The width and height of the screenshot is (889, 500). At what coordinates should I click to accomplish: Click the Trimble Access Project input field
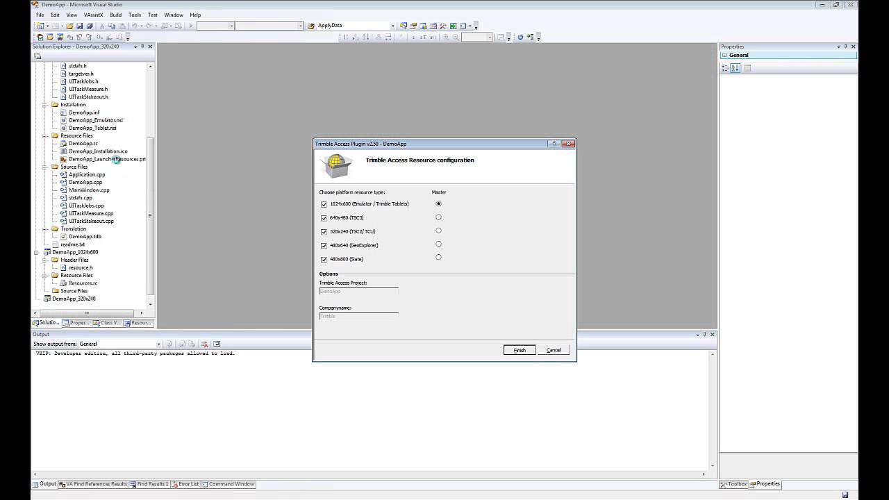point(358,291)
